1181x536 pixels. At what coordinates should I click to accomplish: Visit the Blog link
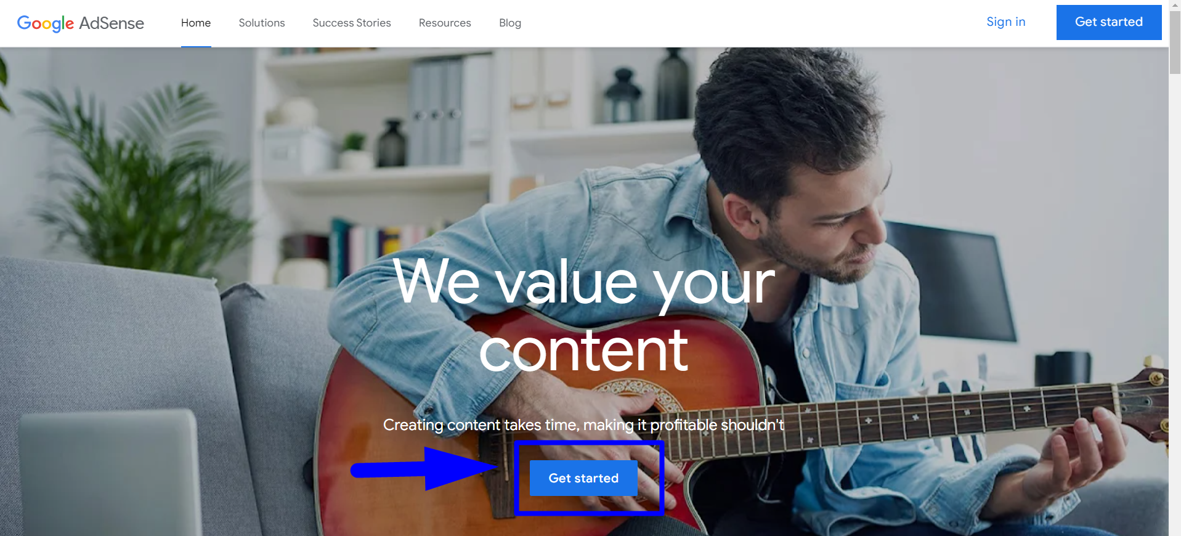(x=510, y=23)
